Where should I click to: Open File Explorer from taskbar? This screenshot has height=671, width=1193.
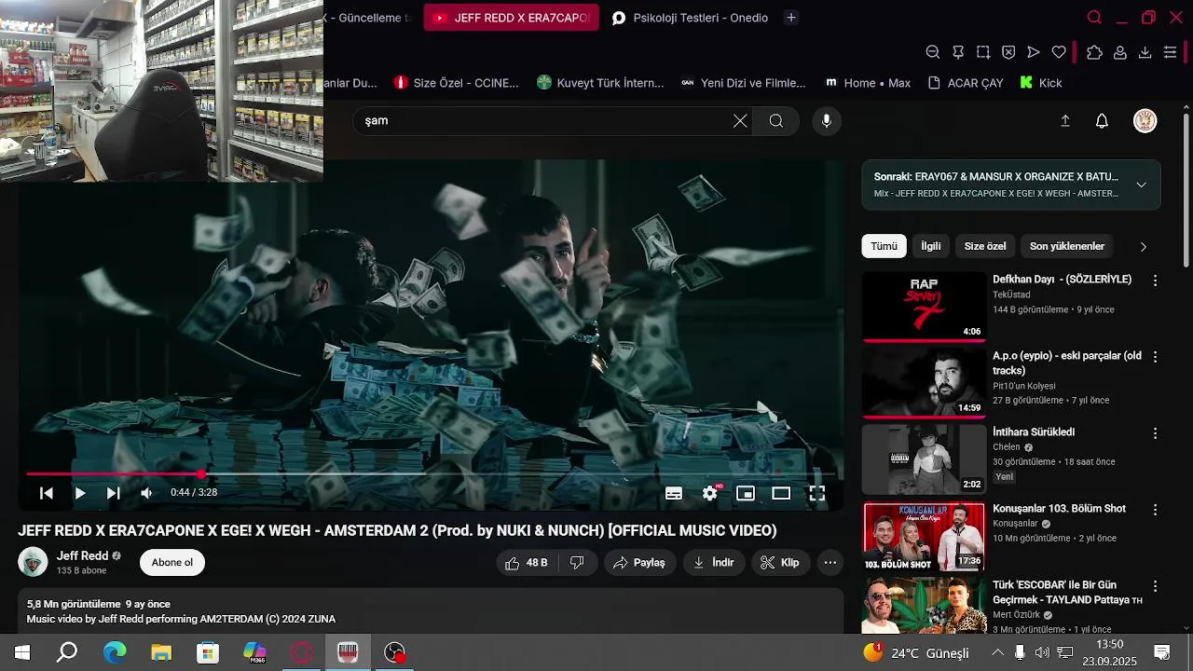point(161,652)
